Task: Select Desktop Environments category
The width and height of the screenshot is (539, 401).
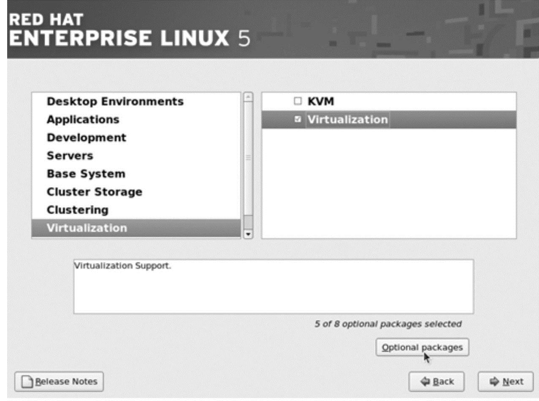Action: [115, 102]
